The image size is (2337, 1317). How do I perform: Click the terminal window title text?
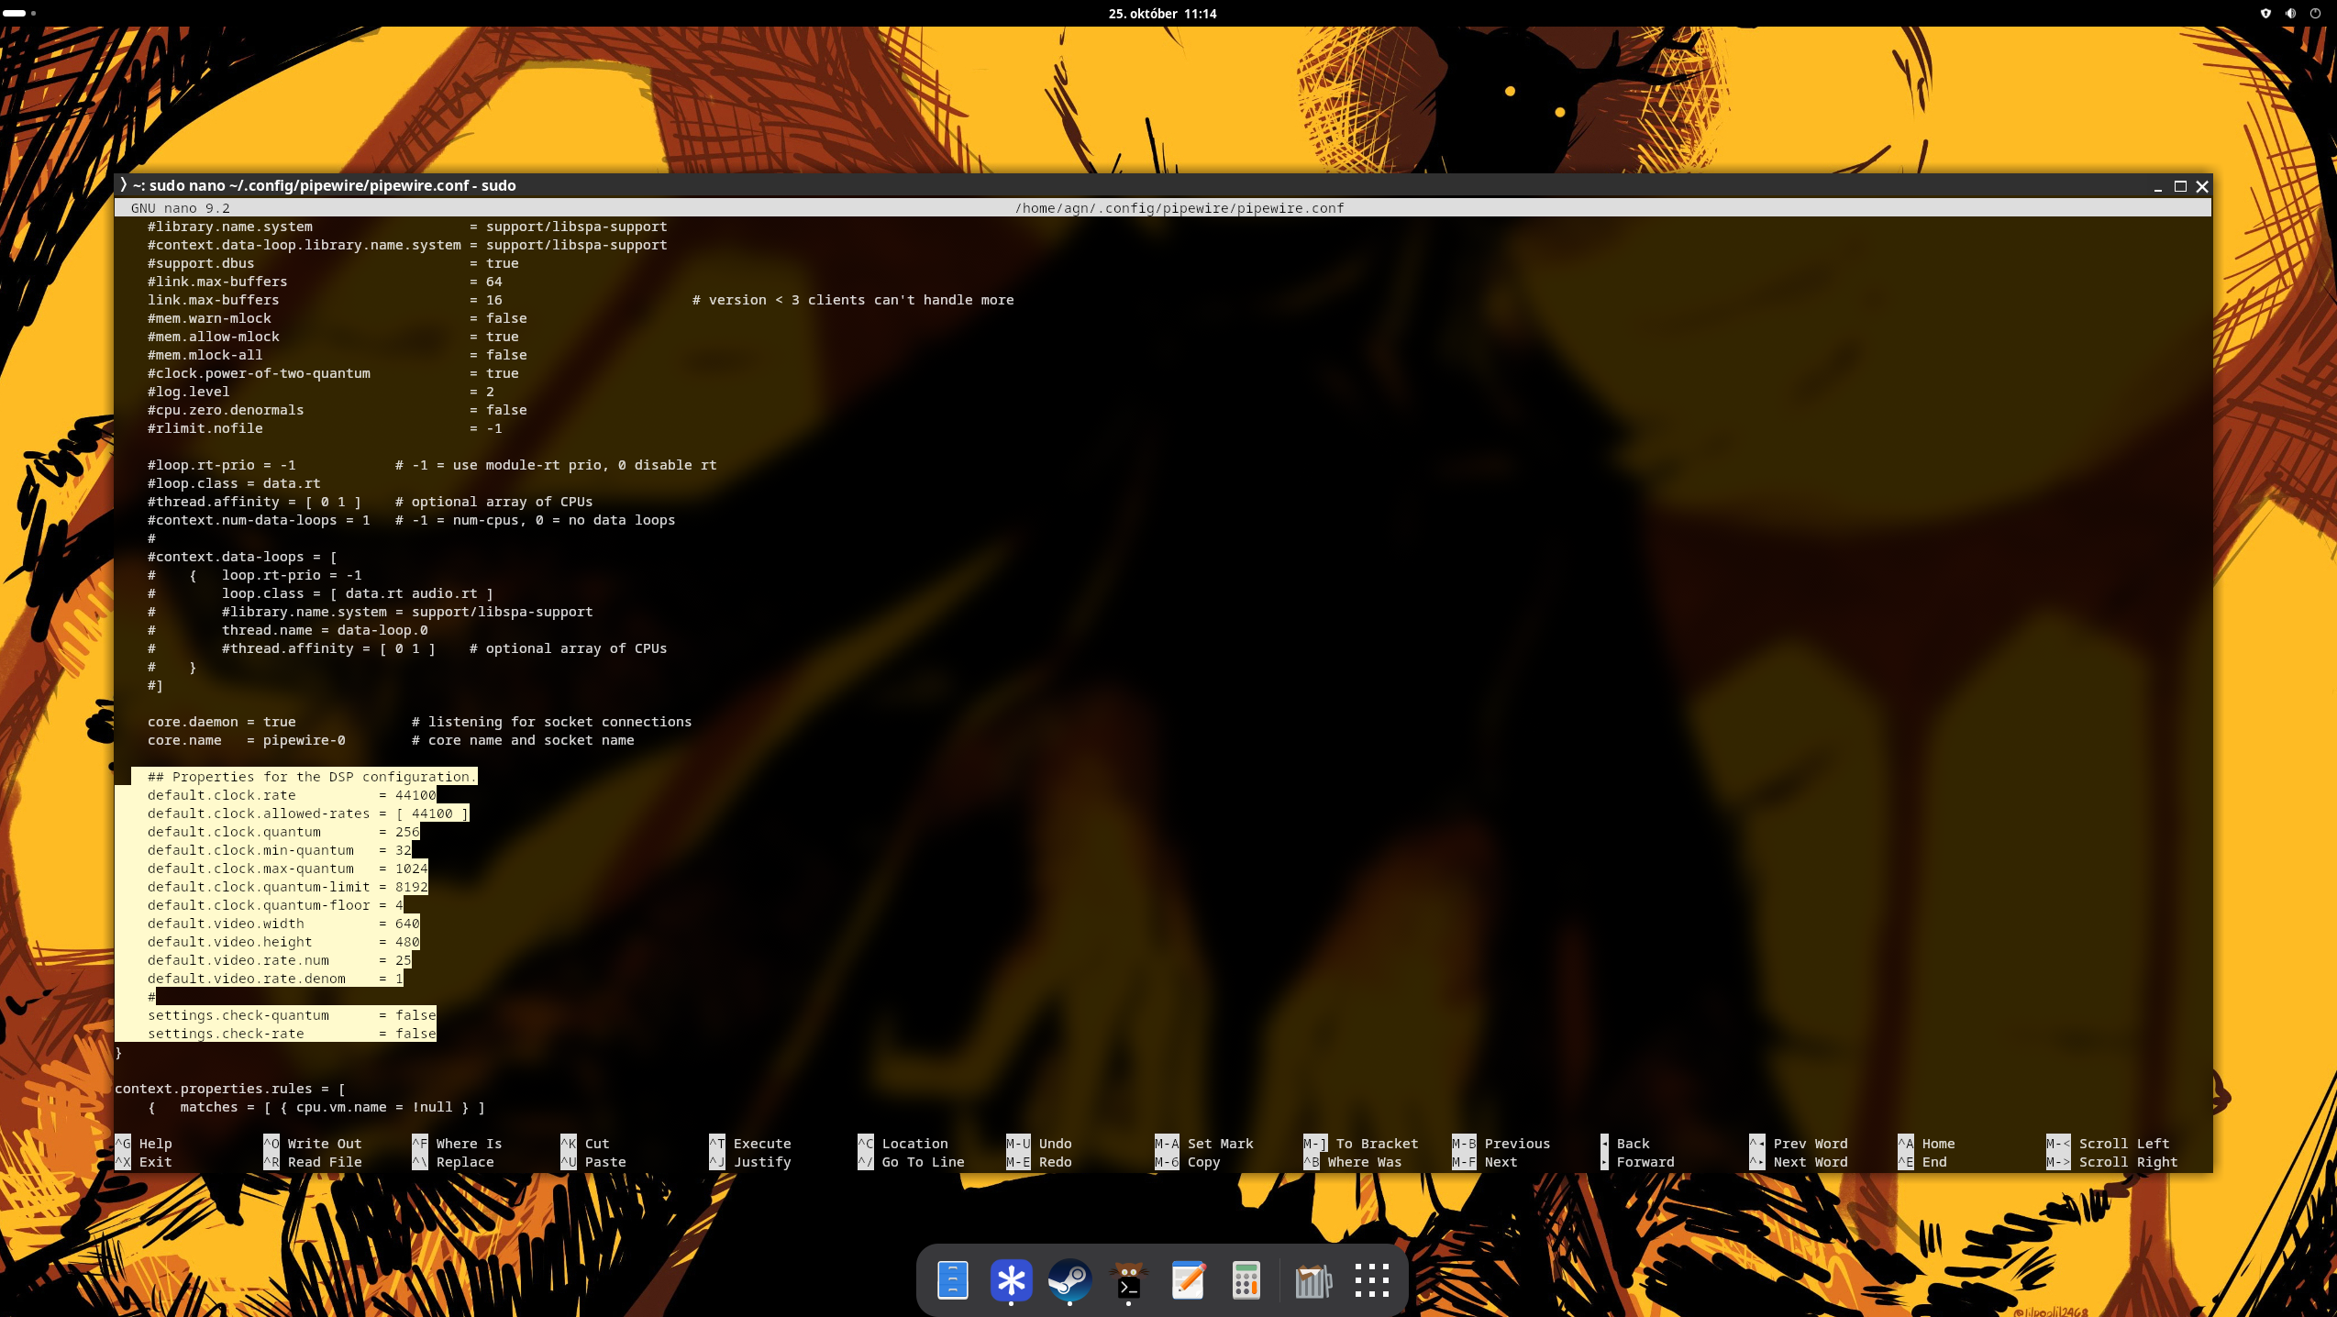[x=324, y=185]
